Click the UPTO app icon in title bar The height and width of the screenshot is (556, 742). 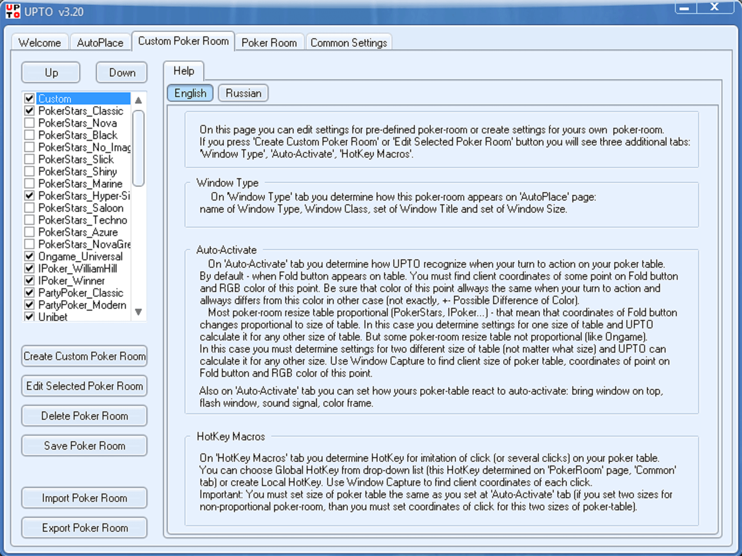[13, 11]
